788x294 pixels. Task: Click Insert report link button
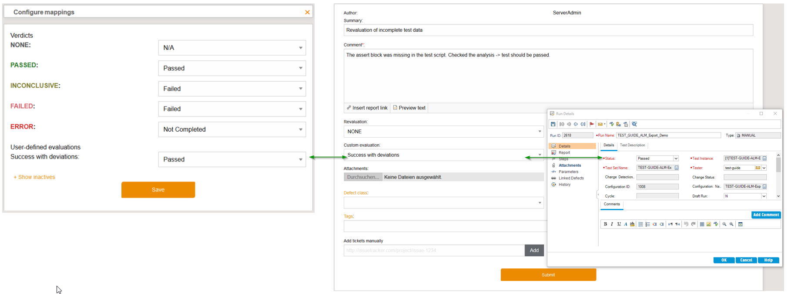click(x=367, y=108)
